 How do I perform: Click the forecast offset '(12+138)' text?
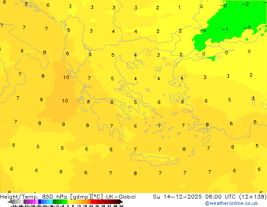(x=253, y=197)
